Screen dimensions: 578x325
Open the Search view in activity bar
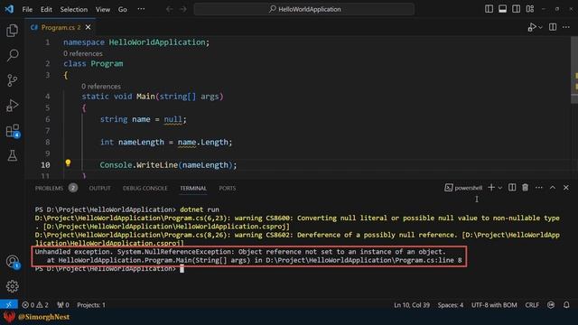pyautogui.click(x=12, y=55)
